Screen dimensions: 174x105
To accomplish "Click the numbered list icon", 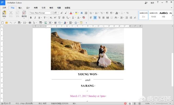I will tap(96, 13).
